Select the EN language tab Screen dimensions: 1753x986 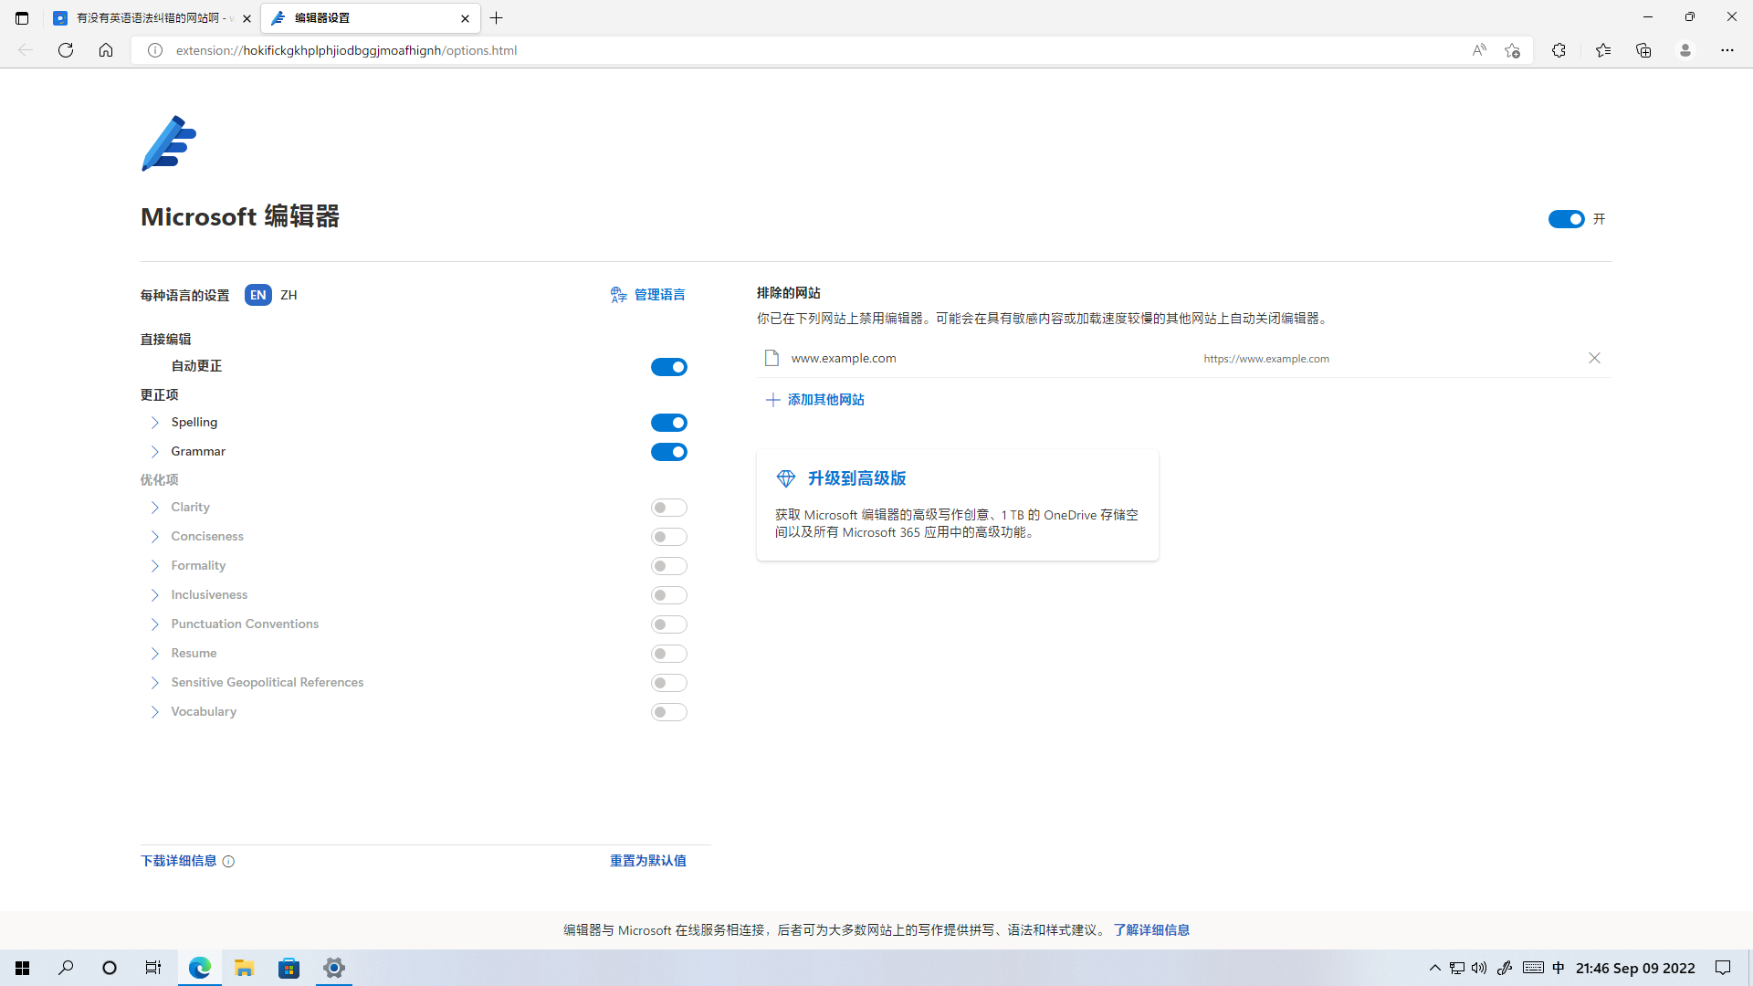click(258, 295)
